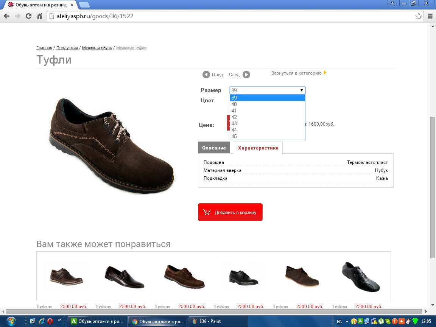The image size is (436, 327).
Task: Show hidden system tray icons arrow
Action: click(x=347, y=321)
